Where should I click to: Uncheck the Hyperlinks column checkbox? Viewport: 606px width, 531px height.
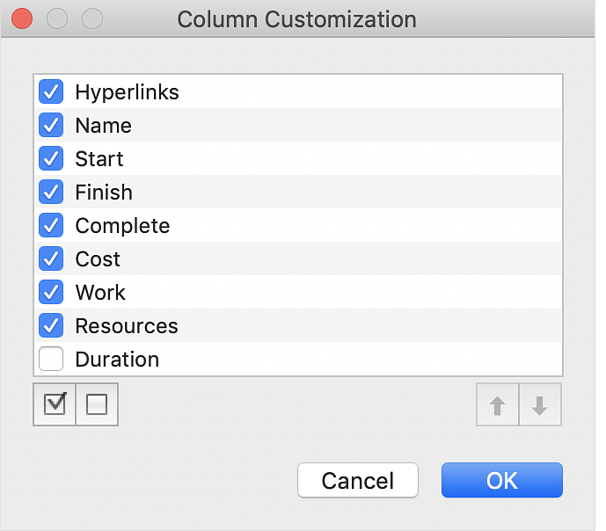point(51,91)
